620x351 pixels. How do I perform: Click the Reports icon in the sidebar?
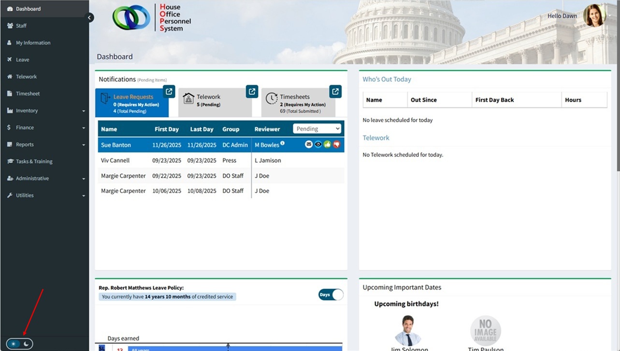10,144
